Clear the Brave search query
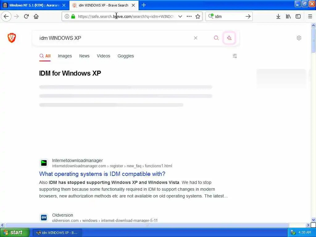Image resolution: width=316 pixels, height=237 pixels. coord(195,38)
